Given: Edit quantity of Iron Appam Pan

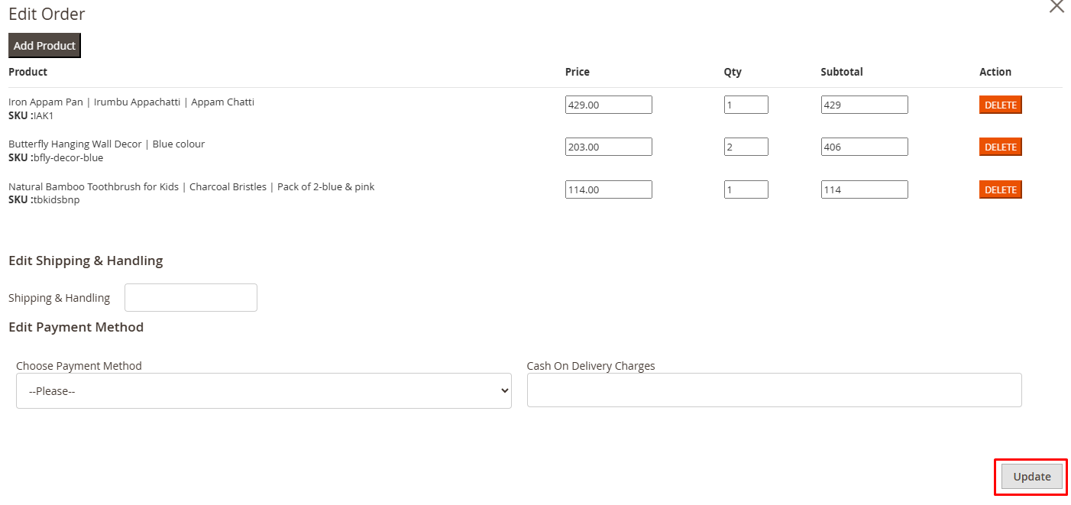Looking at the screenshot, I should coord(746,105).
